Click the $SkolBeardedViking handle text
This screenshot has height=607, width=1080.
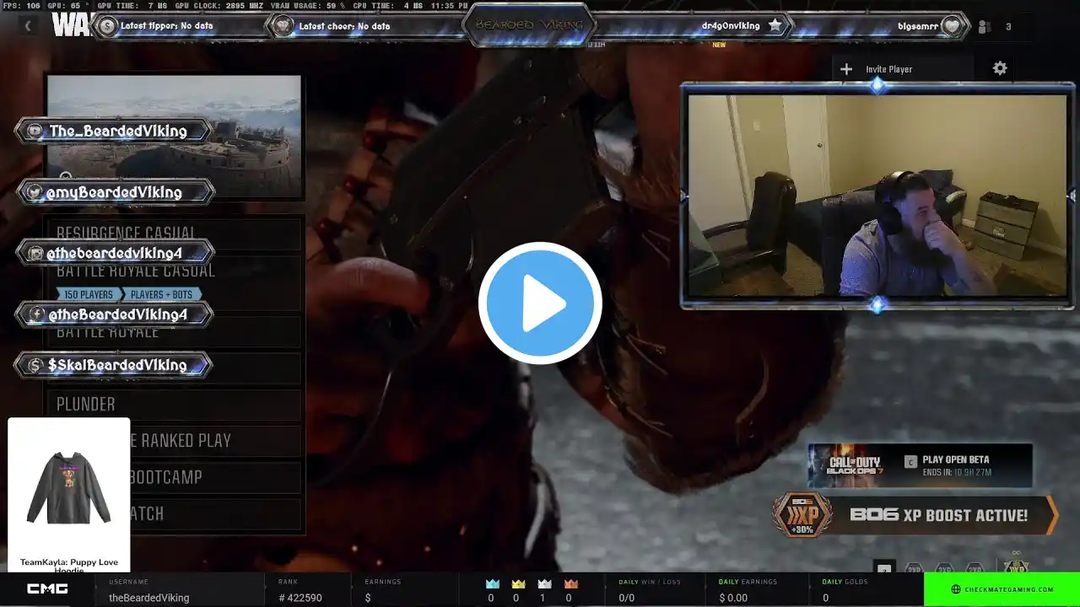pyautogui.click(x=117, y=365)
